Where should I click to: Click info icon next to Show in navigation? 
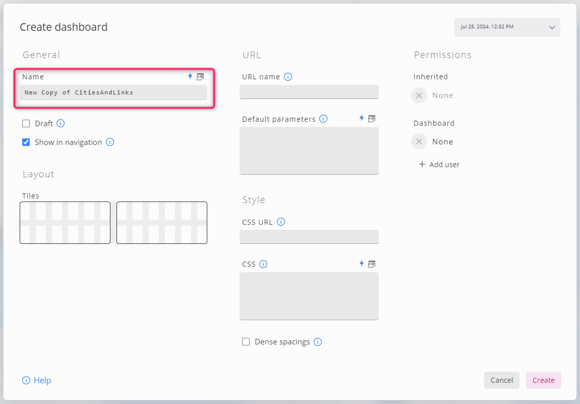110,142
